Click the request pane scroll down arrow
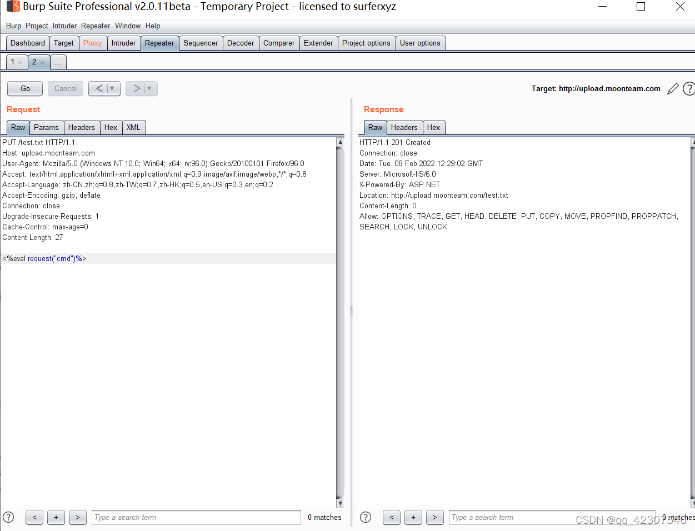 tap(340, 503)
